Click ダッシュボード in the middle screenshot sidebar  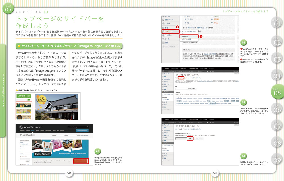167,74
